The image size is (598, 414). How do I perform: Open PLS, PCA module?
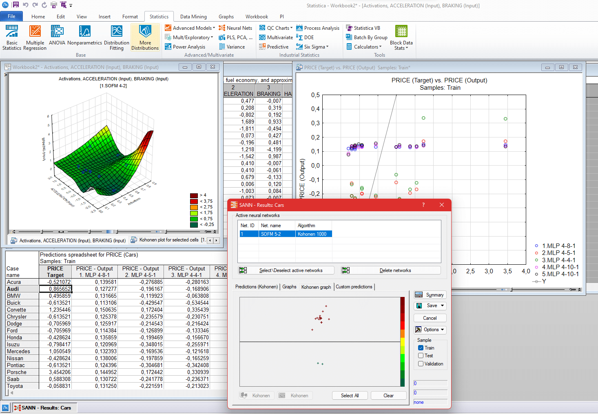point(235,37)
